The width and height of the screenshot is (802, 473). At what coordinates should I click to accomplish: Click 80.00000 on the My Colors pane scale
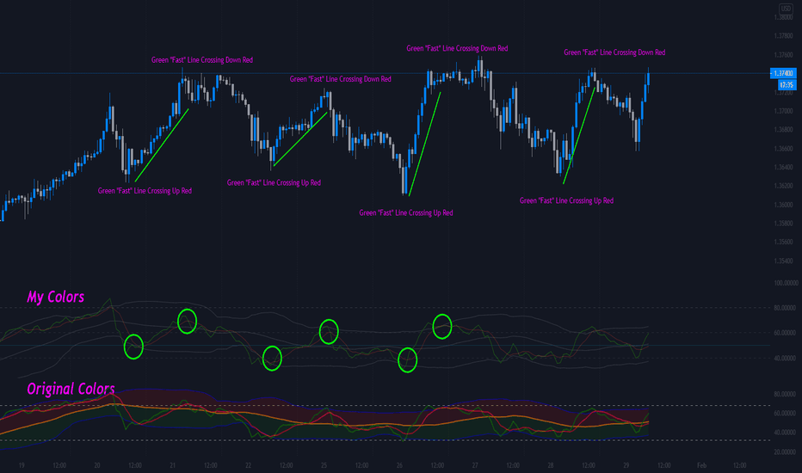click(786, 308)
